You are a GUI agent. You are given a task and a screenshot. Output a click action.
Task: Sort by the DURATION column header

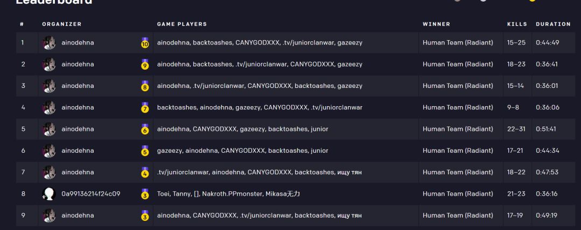coord(553,24)
